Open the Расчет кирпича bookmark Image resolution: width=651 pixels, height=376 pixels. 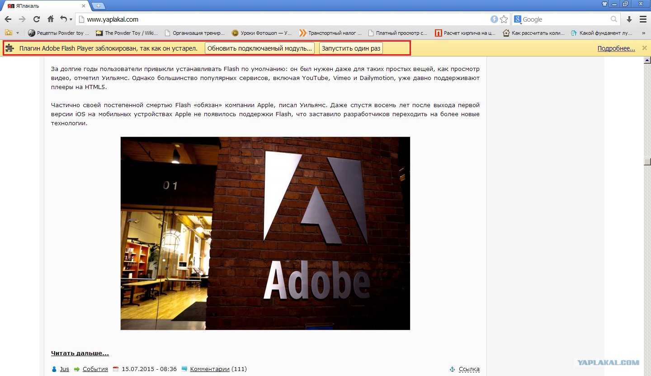click(x=465, y=33)
